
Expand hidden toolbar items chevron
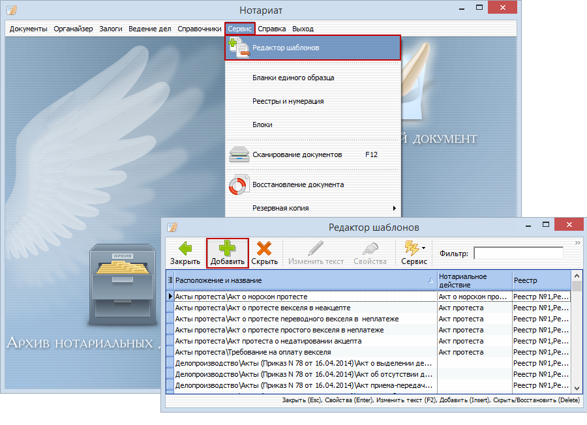pos(577,242)
